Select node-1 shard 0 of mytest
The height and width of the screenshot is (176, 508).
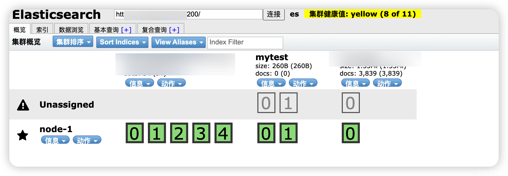(266, 133)
